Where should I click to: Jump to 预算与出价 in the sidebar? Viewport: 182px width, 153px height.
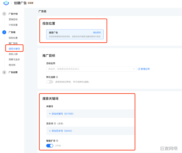pyautogui.click(x=14, y=60)
